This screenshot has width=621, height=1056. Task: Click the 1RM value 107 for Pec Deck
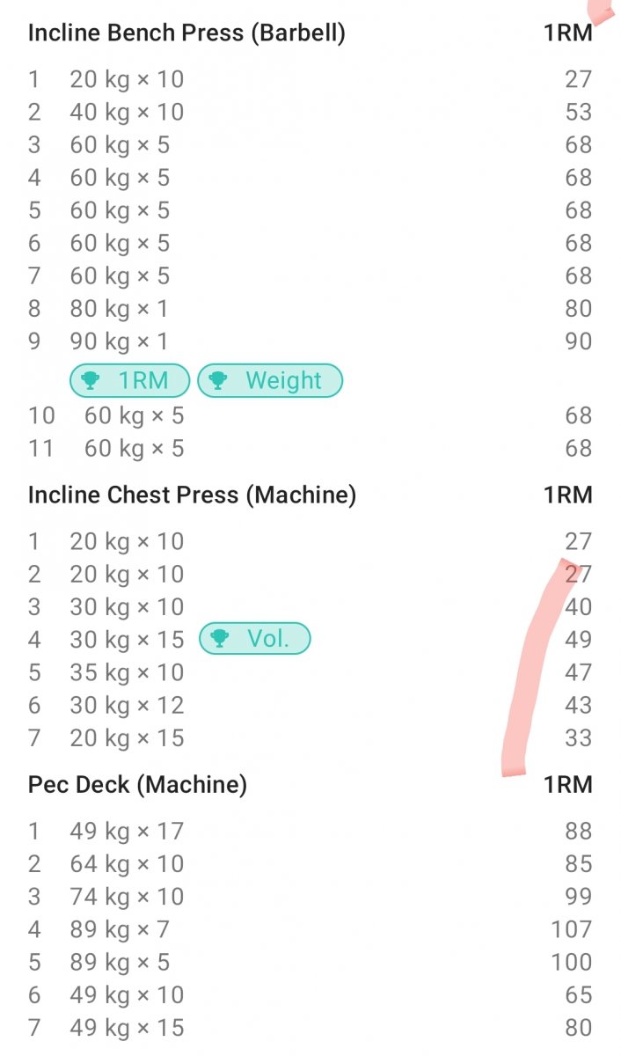tap(571, 928)
